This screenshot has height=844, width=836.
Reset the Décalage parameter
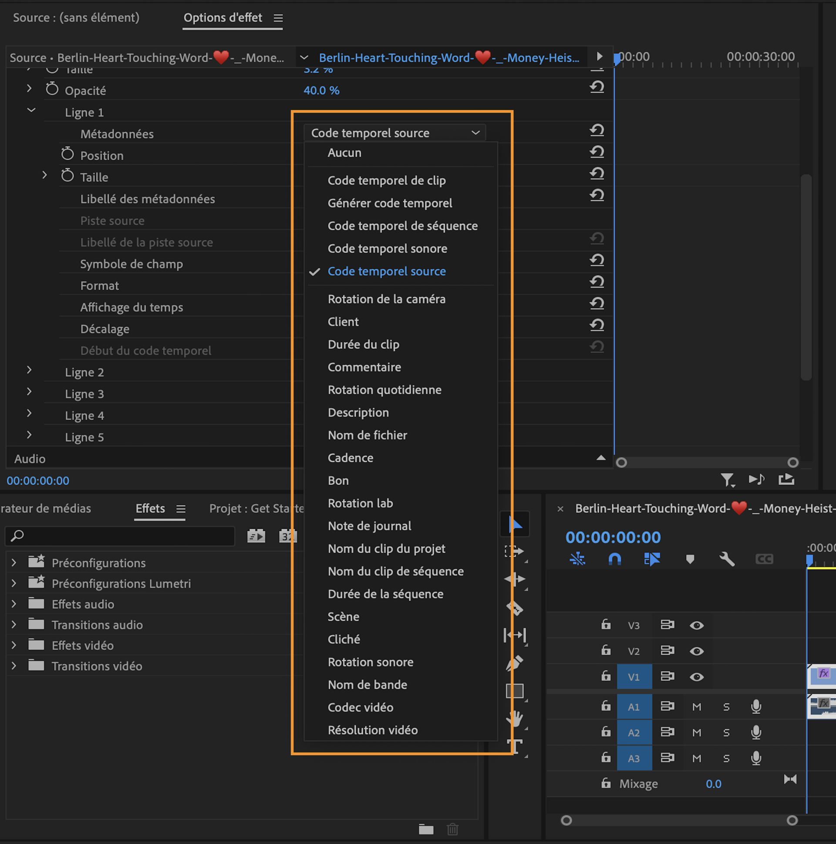pyautogui.click(x=597, y=326)
